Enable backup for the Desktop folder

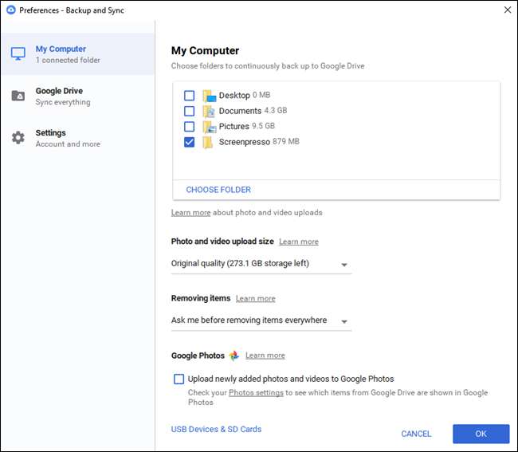click(x=189, y=96)
